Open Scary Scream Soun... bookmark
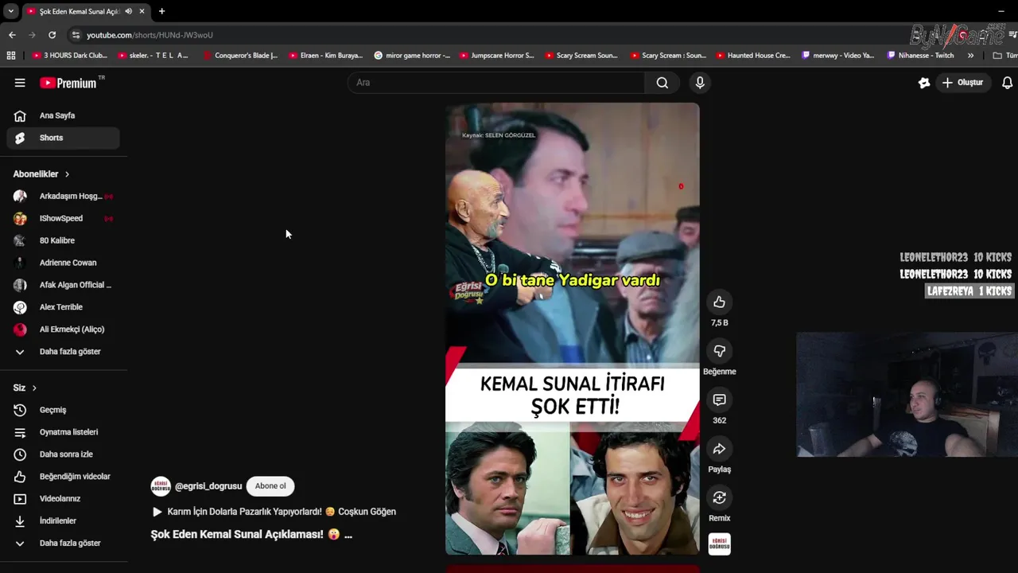Viewport: 1018px width, 573px height. pos(582,56)
